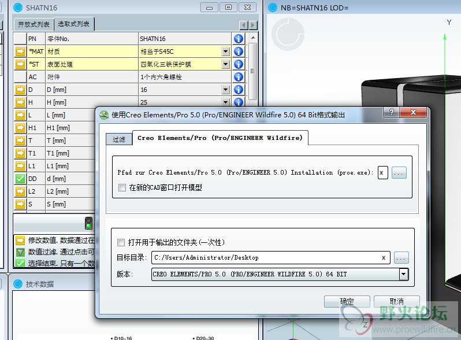Switch to the filter tab in export dialog
The height and width of the screenshot is (340, 461).
[119, 139]
